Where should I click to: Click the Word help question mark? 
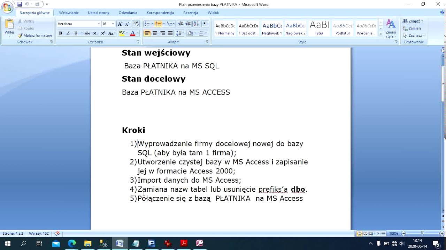pyautogui.click(x=442, y=12)
